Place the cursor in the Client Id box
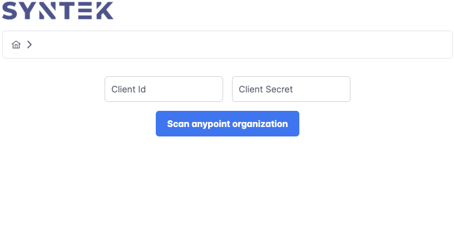The height and width of the screenshot is (225, 454). pyautogui.click(x=164, y=89)
